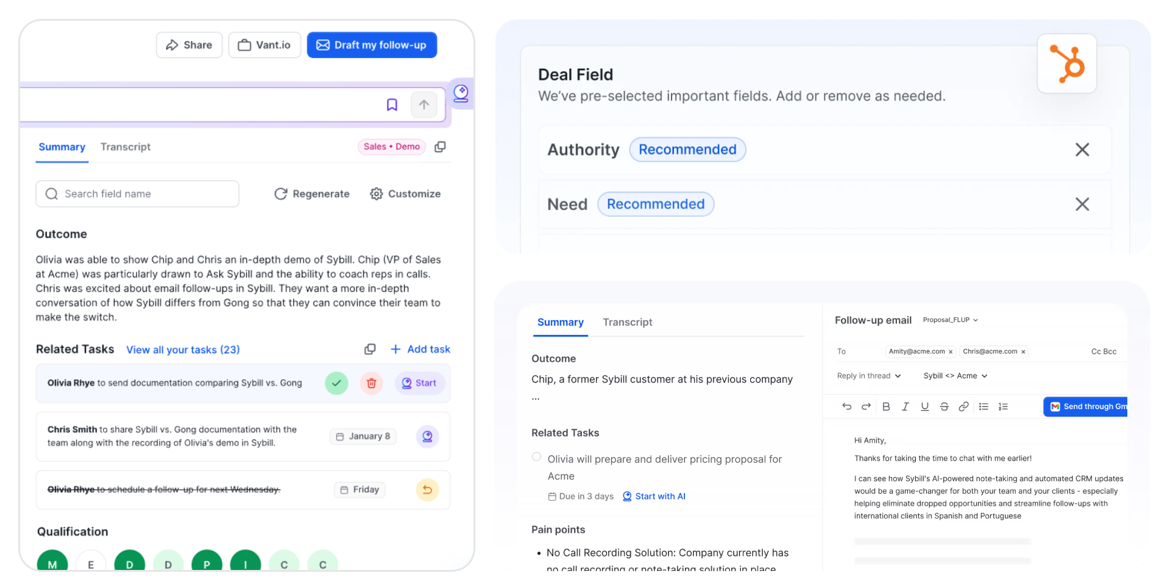Screen dimensions: 1170x587
Task: Open View all your tasks (23) link
Action: [183, 350]
